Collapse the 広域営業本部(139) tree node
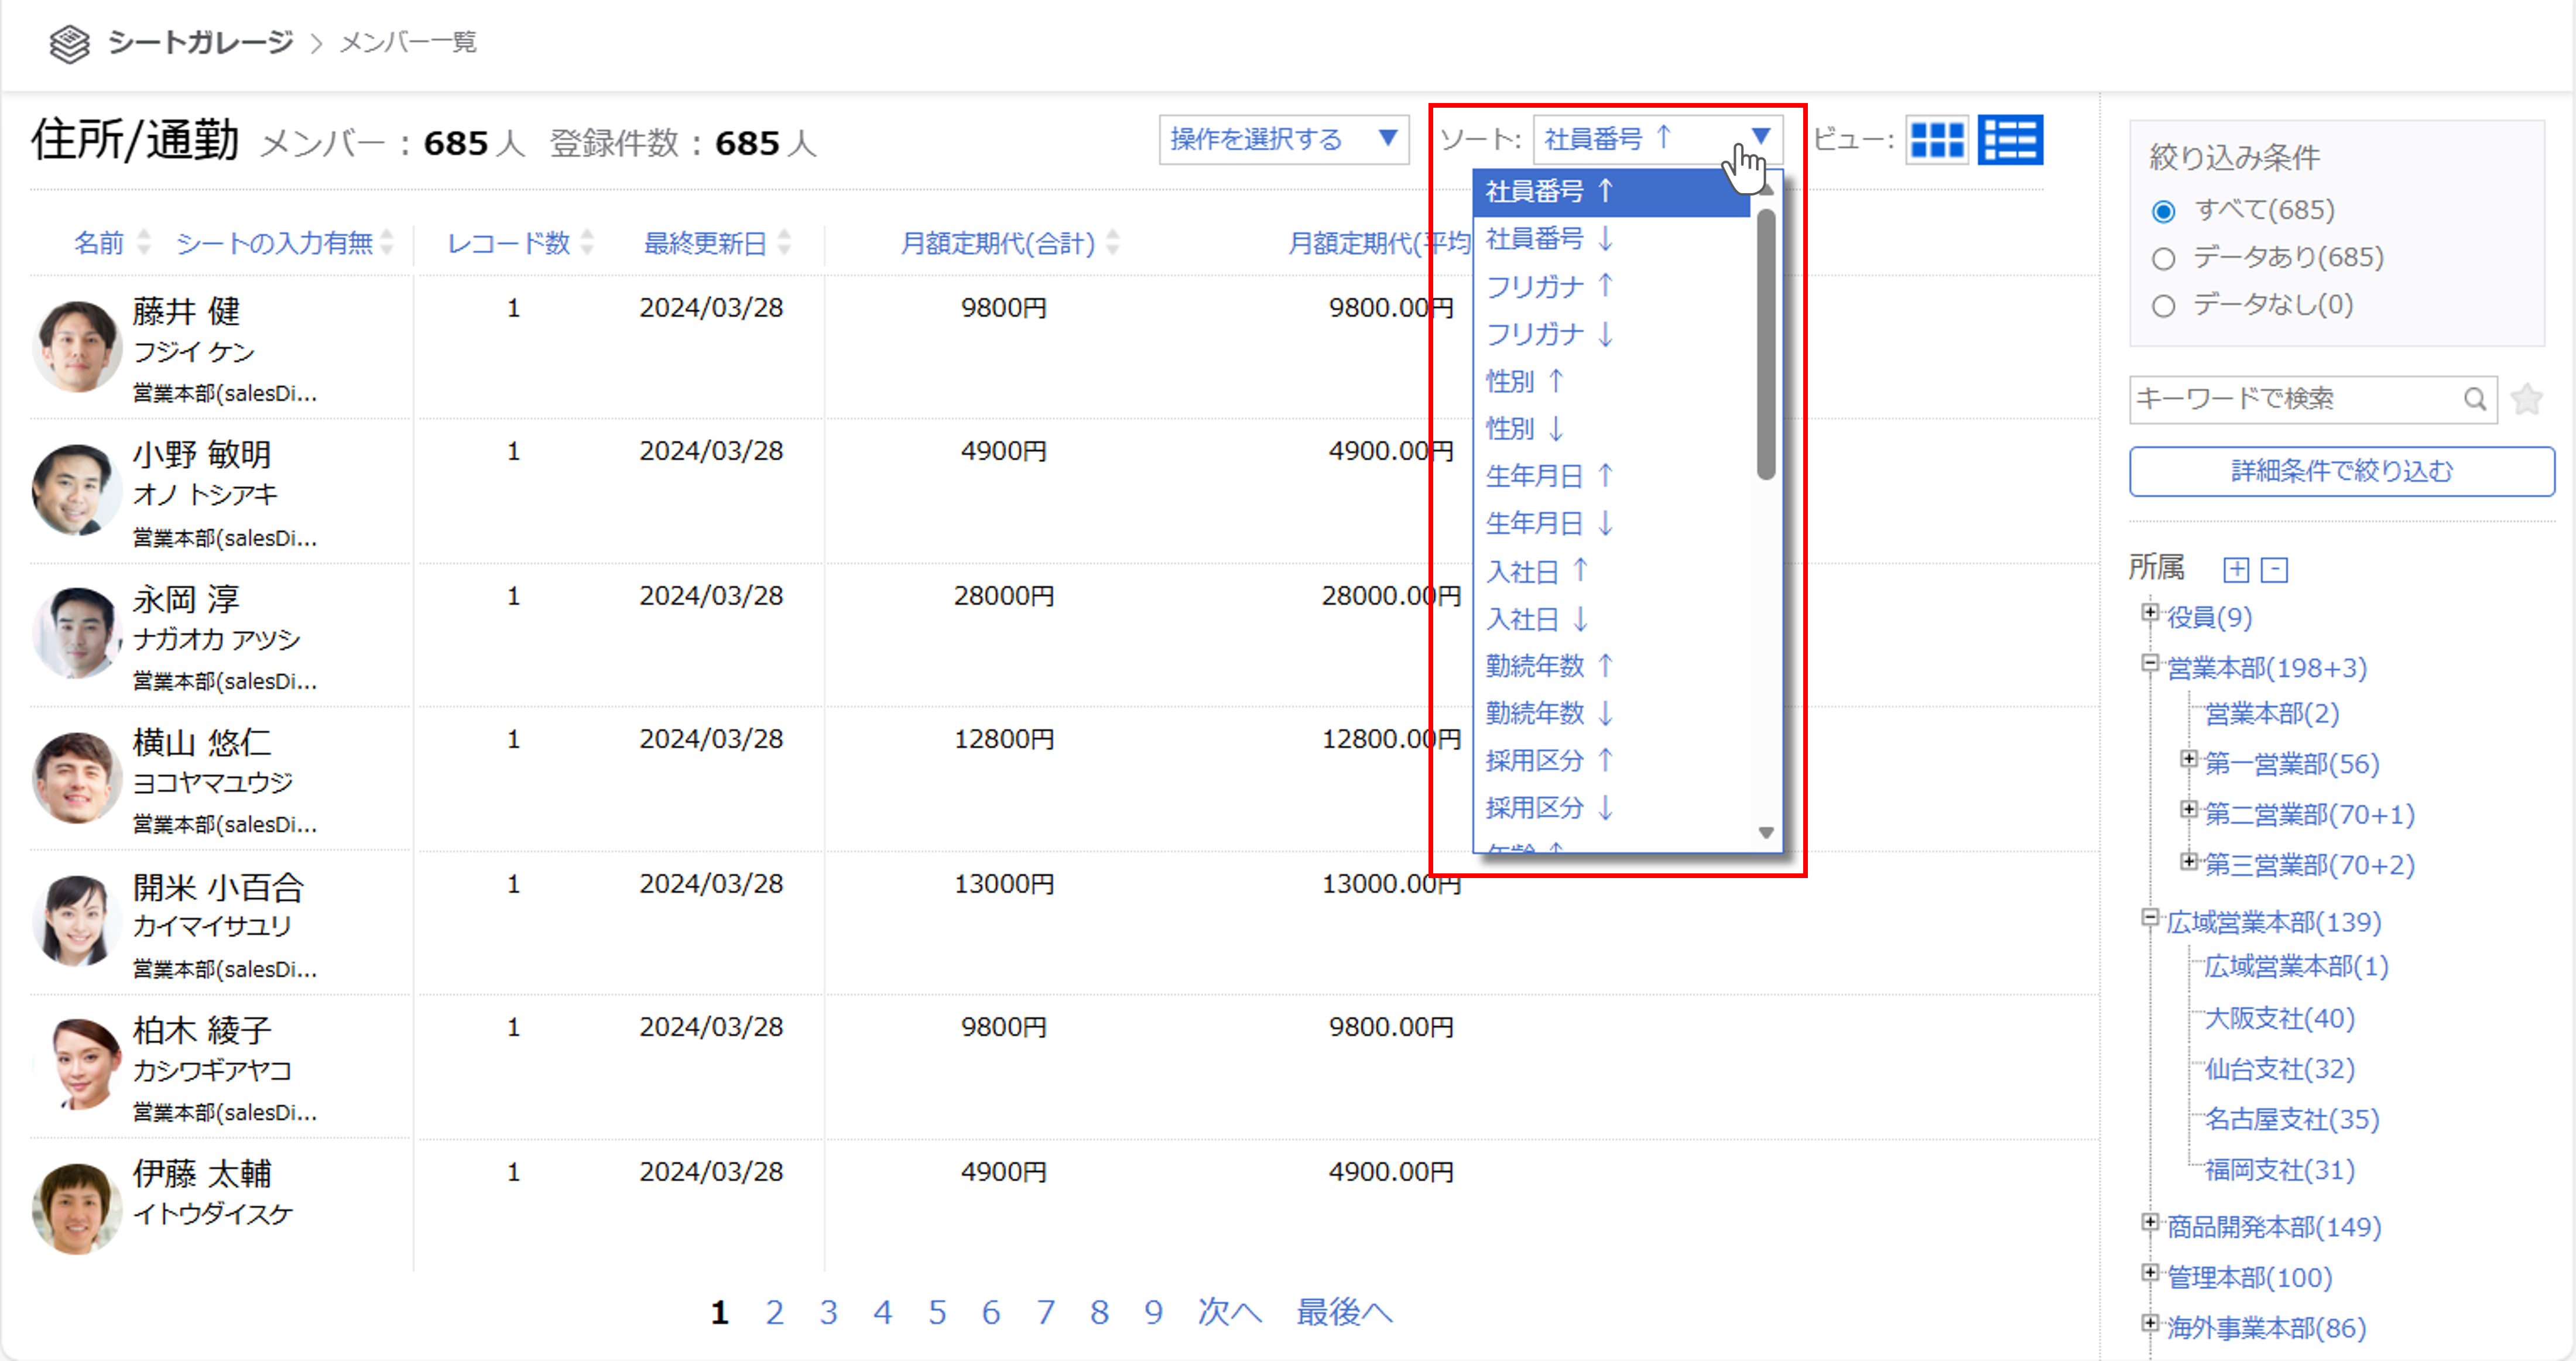This screenshot has height=1361, width=2576. tap(2150, 917)
